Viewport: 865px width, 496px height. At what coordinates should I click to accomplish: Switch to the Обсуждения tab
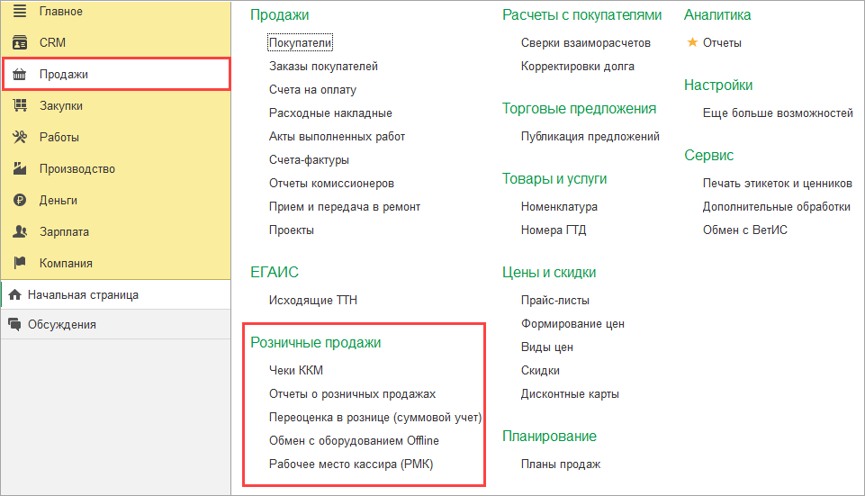coord(61,324)
